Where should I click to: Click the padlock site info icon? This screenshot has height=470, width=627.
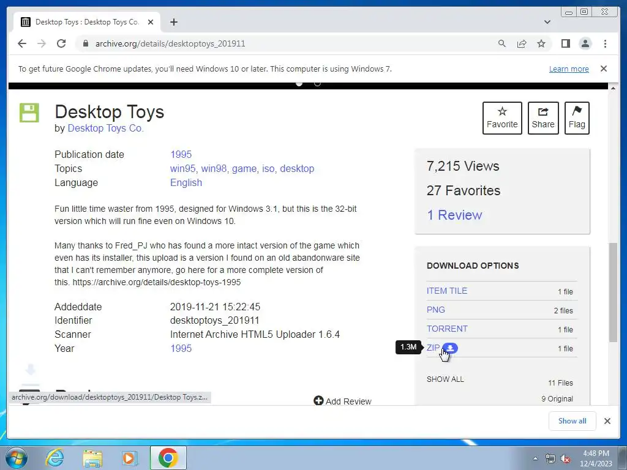[85, 43]
